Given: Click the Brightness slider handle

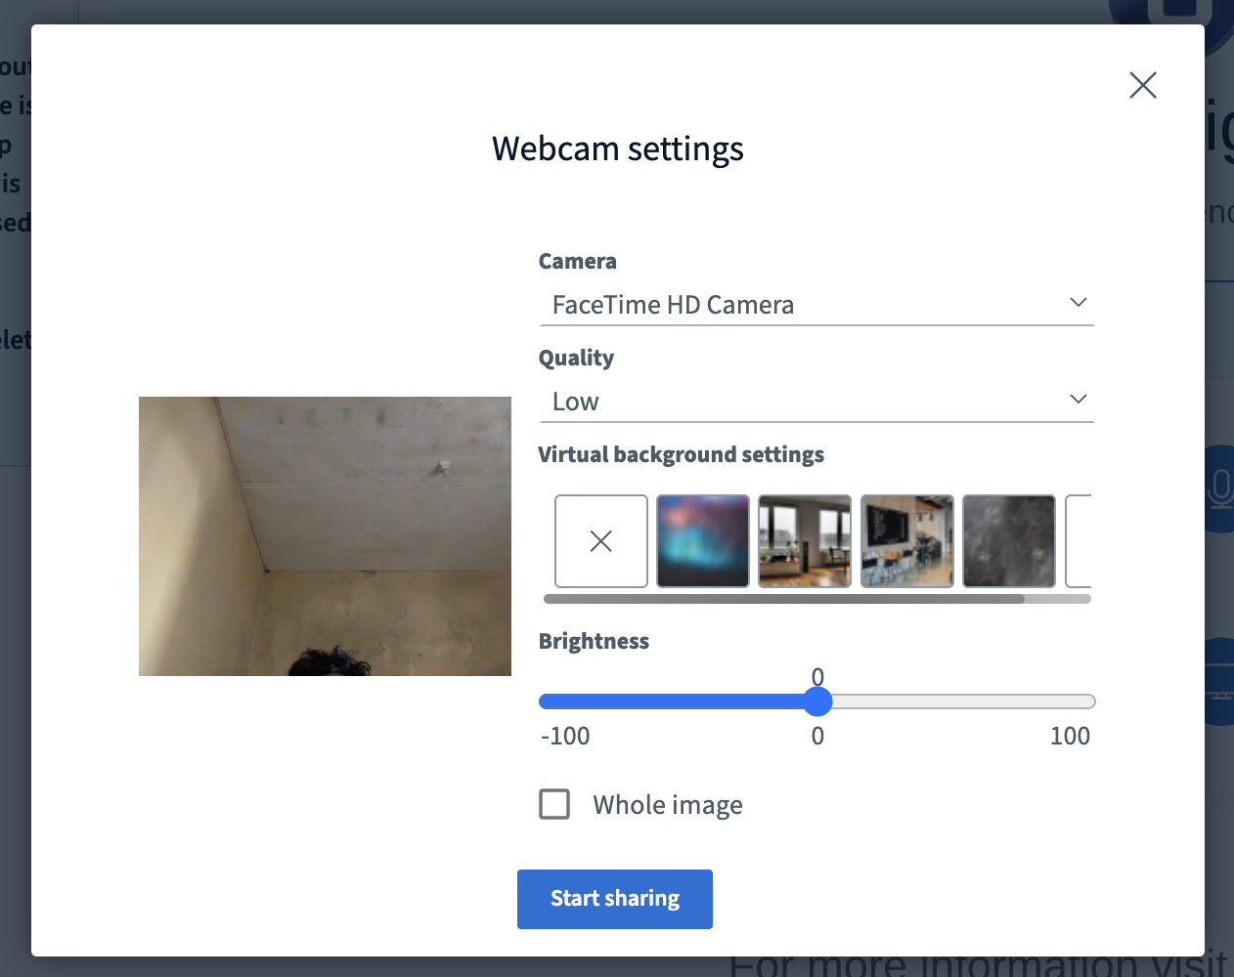Looking at the screenshot, I should (x=817, y=701).
